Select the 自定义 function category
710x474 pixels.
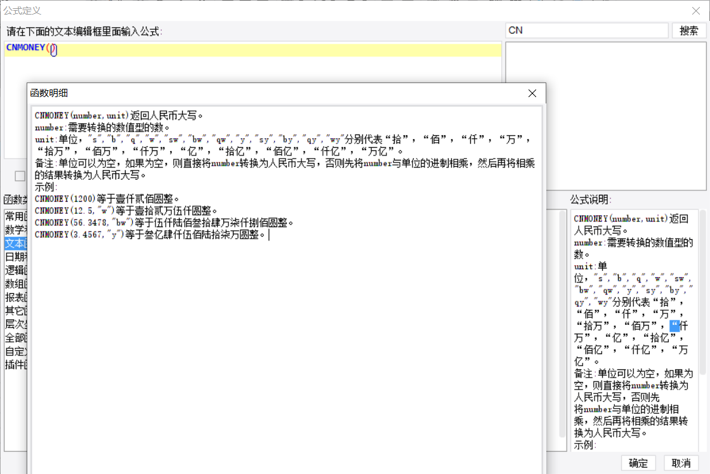coord(16,352)
